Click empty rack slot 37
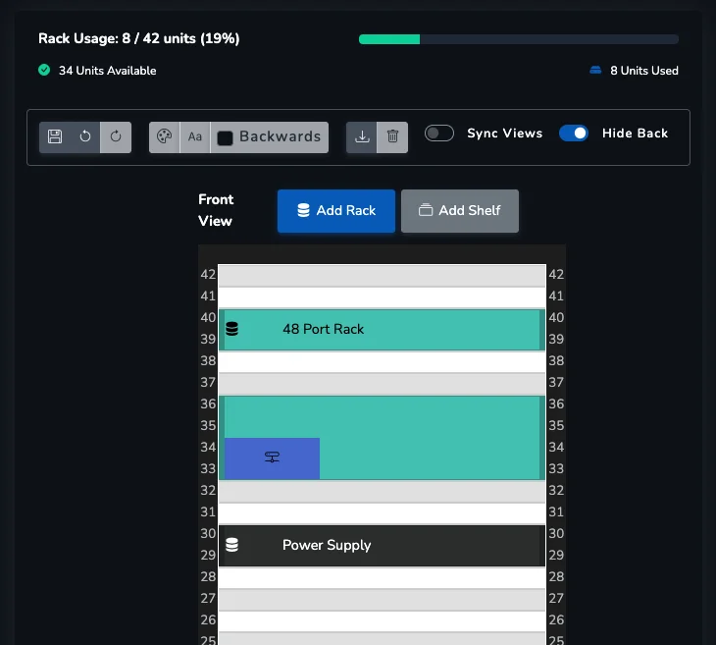 click(x=382, y=384)
